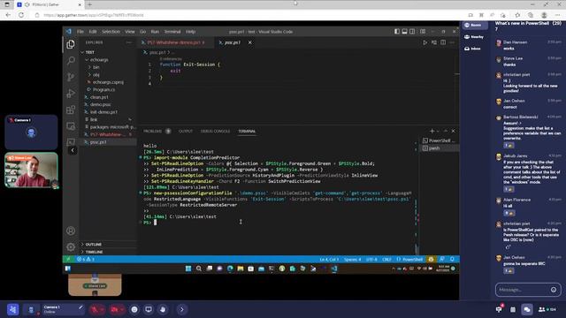Viewport: 566px width, 318px height.
Task: Select the TERMINAL panel tab
Action: (247, 132)
